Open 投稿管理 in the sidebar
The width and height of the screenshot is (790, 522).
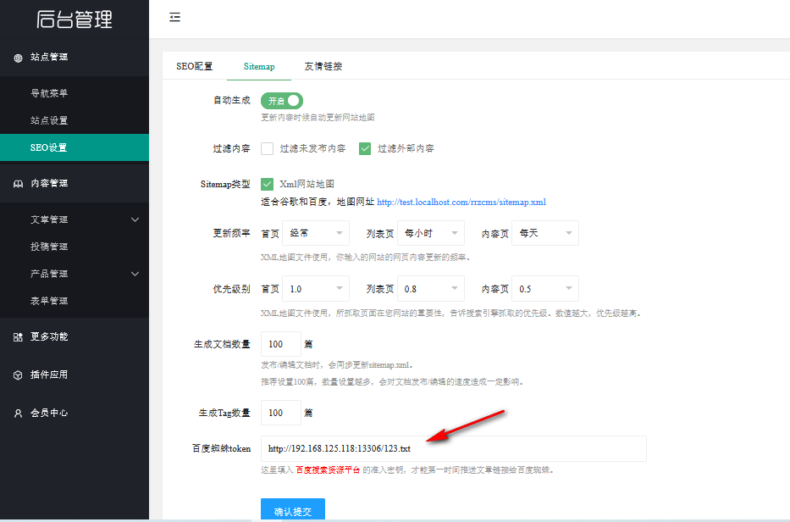pos(75,247)
